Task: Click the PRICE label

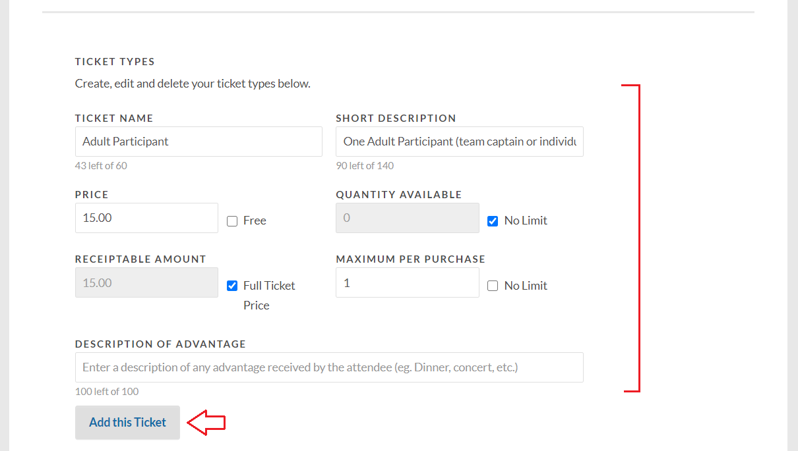Action: click(x=92, y=195)
